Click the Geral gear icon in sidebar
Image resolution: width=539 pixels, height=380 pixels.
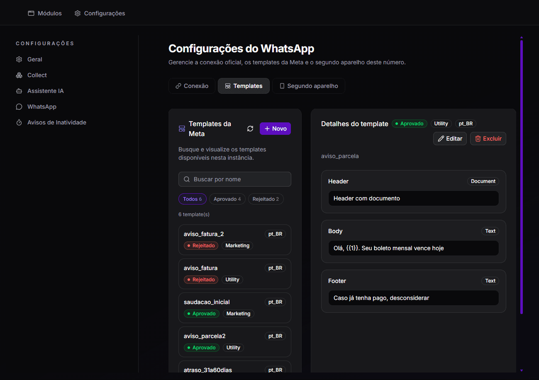[x=19, y=59]
